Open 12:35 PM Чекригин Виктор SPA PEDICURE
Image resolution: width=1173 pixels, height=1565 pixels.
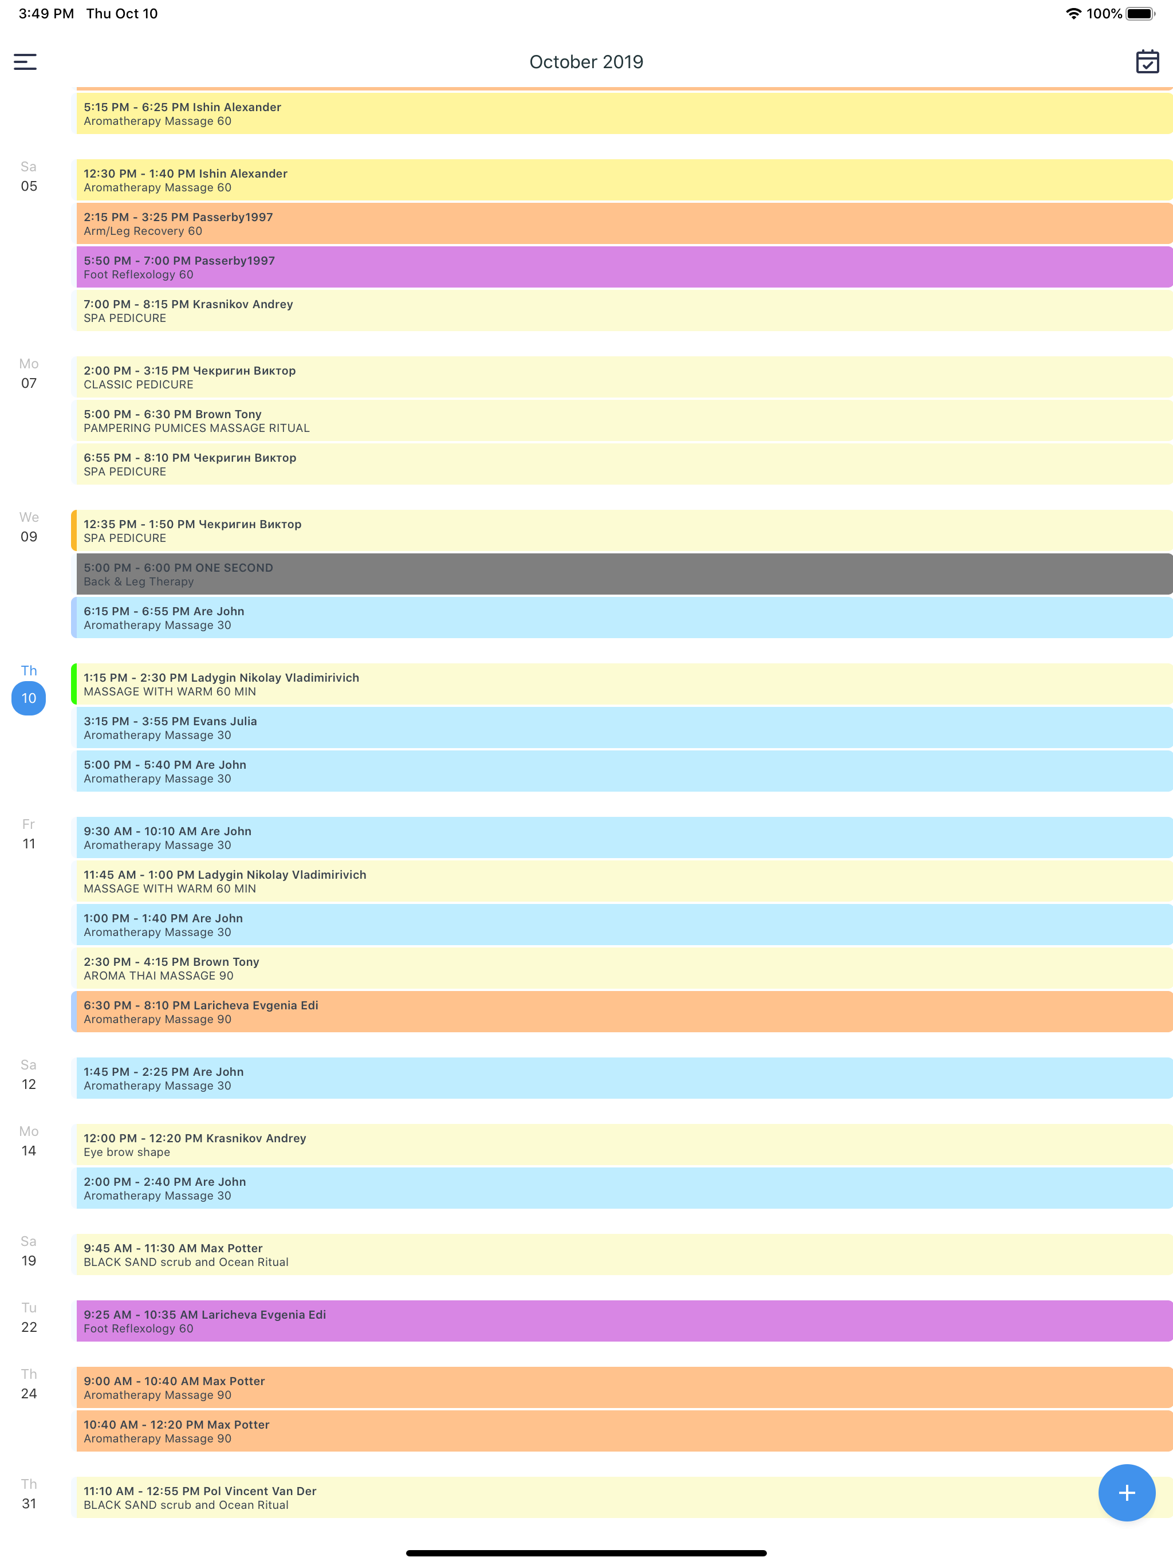pyautogui.click(x=623, y=530)
